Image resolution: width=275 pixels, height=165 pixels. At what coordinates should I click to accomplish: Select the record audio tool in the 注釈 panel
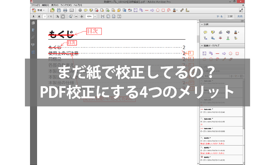coord(228,32)
